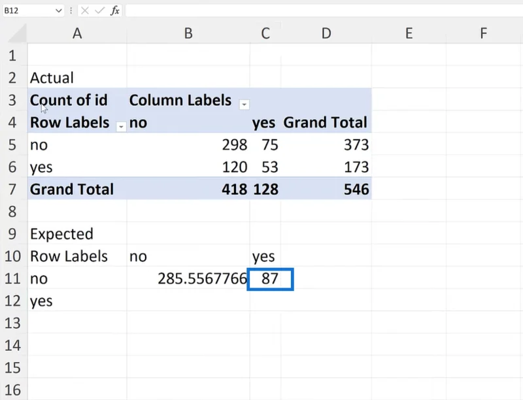Screen dimensions: 523x400
Task: Select the highlighted cell containing 87
Action: click(270, 279)
